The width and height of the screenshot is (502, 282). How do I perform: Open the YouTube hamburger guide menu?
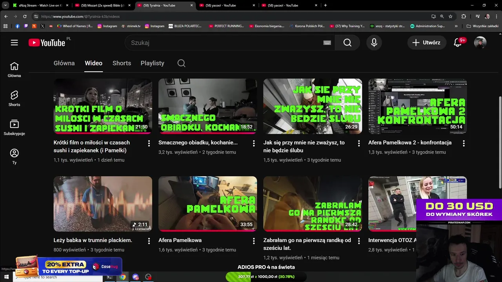point(15,43)
